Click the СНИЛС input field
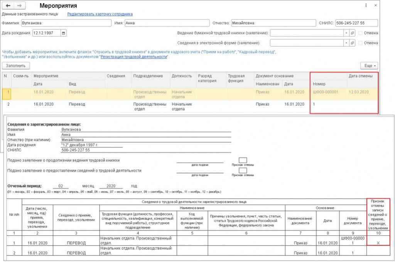This screenshot has height=262, width=395. [356, 23]
